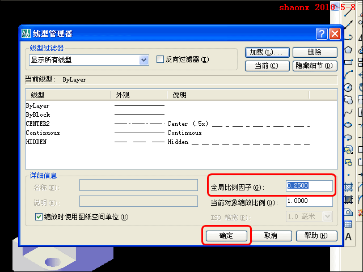363x272 pixels.
Task: Select the ByLayer linetype row
Action: coord(181,106)
